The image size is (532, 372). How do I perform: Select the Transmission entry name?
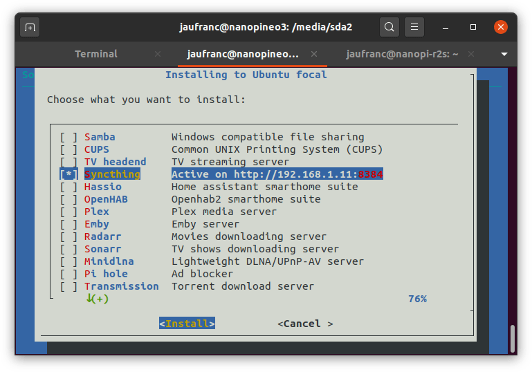(122, 286)
